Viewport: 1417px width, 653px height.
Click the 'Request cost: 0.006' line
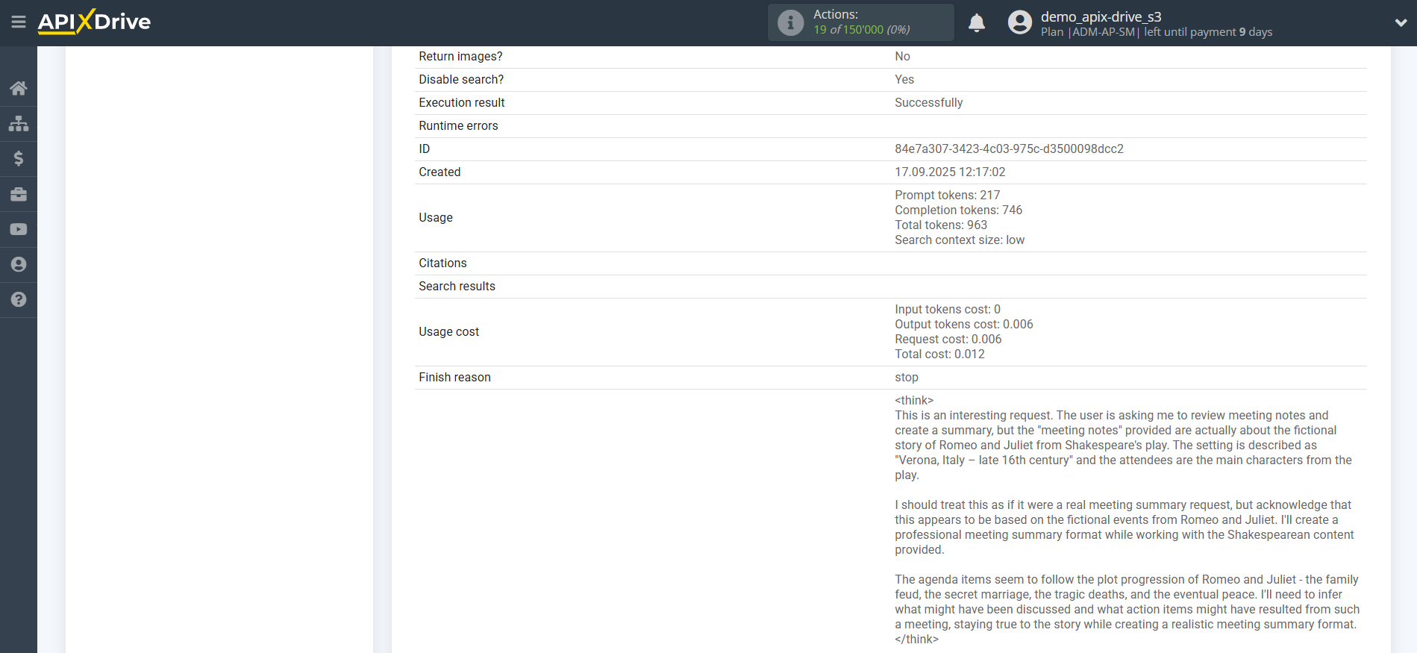[x=948, y=339]
